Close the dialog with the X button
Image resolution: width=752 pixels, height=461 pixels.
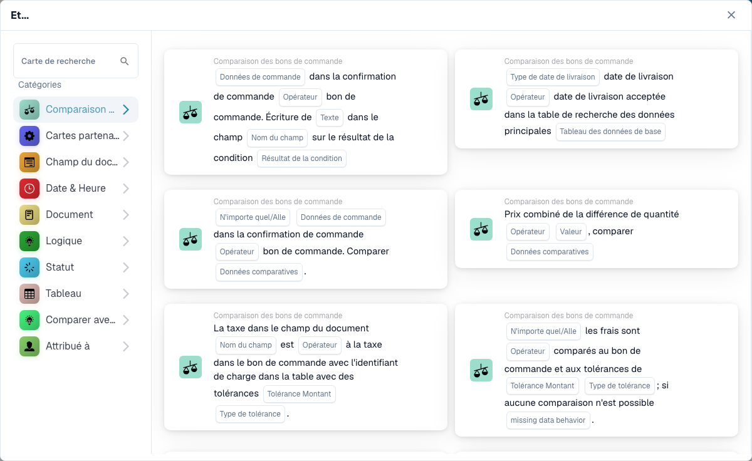click(x=731, y=15)
